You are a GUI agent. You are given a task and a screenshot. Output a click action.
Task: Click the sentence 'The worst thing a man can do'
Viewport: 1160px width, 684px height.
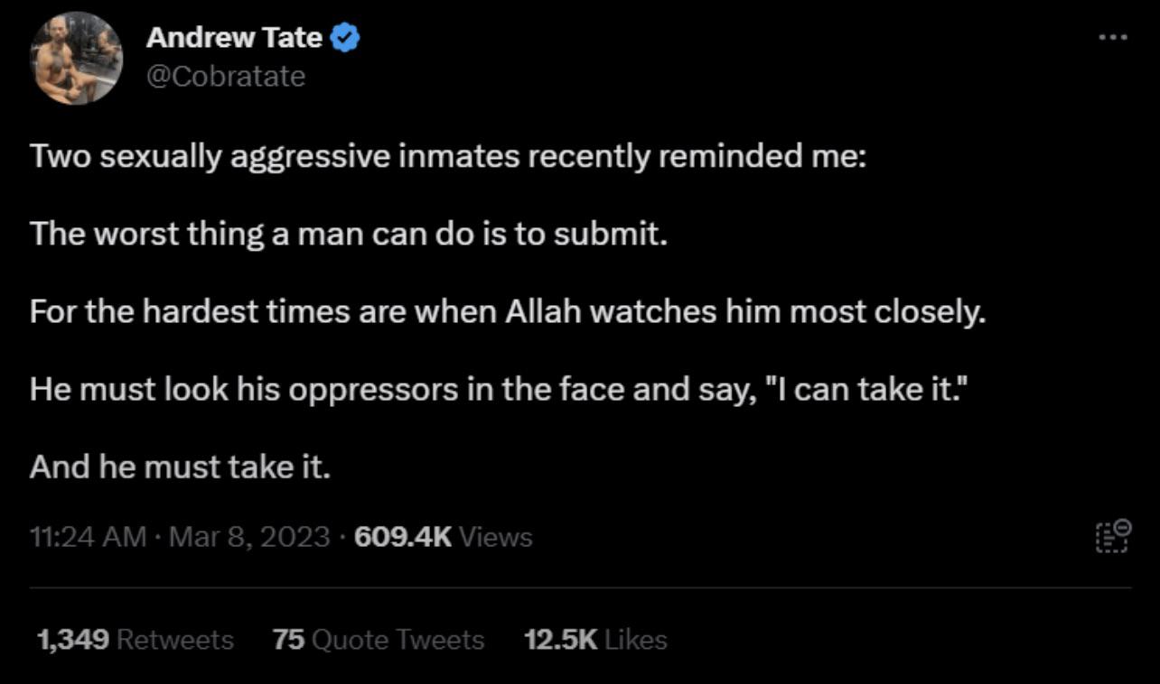[x=348, y=236]
